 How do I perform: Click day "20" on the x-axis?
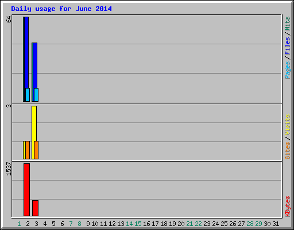pos(181,224)
